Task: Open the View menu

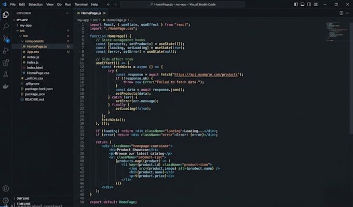Action: pyautogui.click(x=50, y=4)
